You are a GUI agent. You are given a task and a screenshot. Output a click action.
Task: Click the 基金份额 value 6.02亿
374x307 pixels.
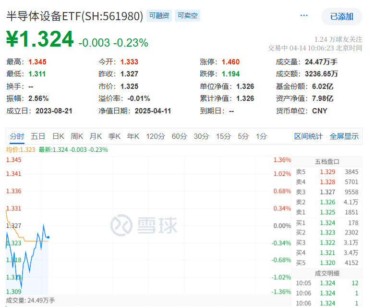pyautogui.click(x=323, y=86)
